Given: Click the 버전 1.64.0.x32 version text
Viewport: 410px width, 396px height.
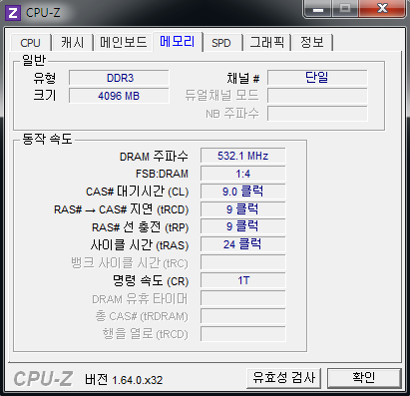Looking at the screenshot, I should pyautogui.click(x=124, y=380).
